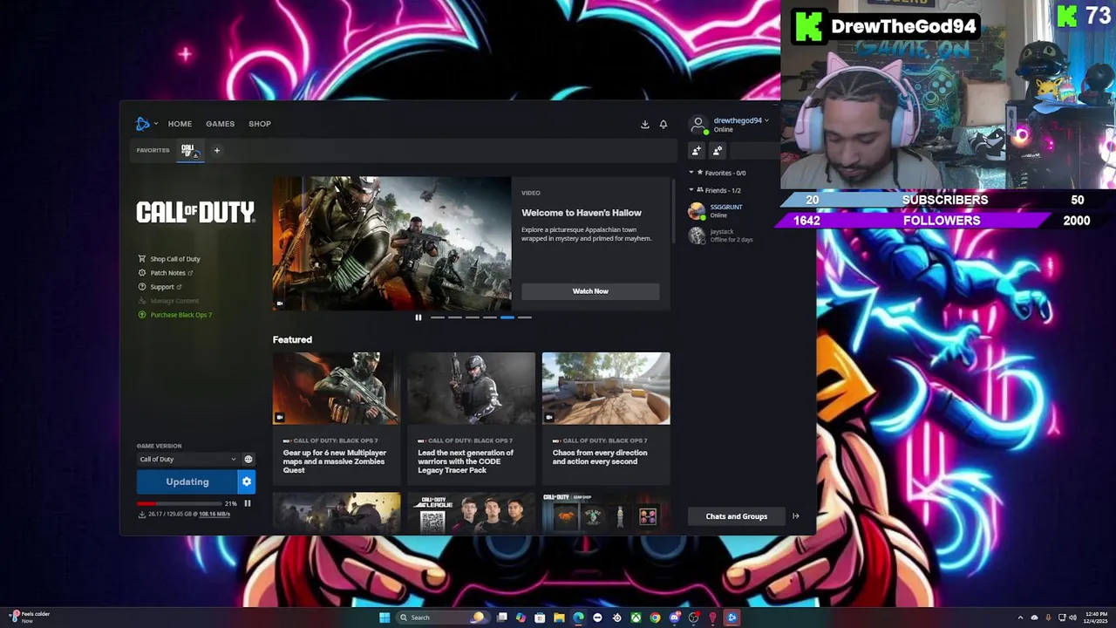The width and height of the screenshot is (1116, 628).
Task: Open the notifications bell
Action: (x=663, y=124)
